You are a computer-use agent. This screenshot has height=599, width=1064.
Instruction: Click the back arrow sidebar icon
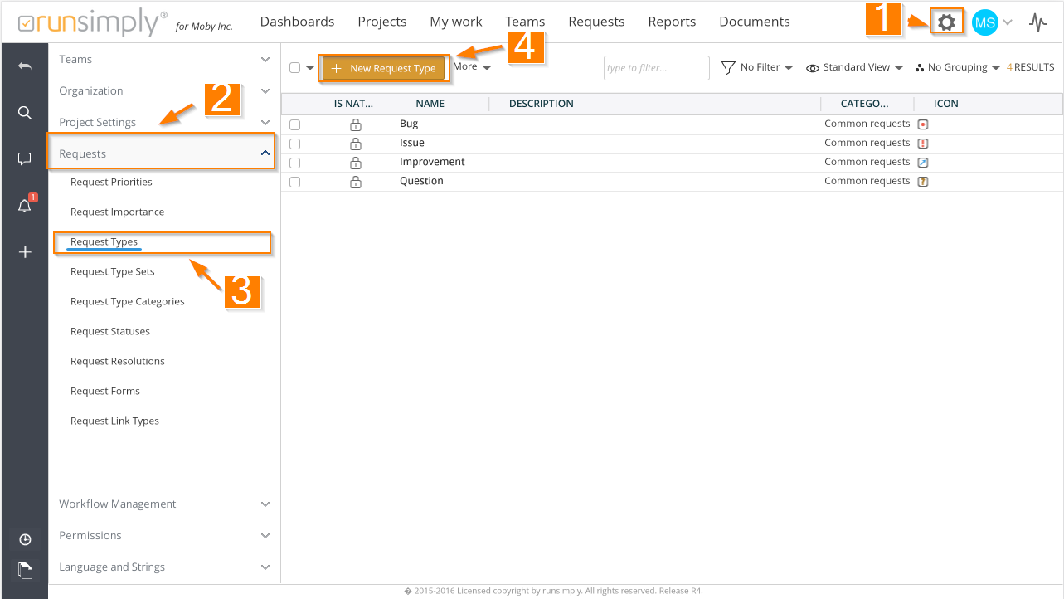click(25, 66)
